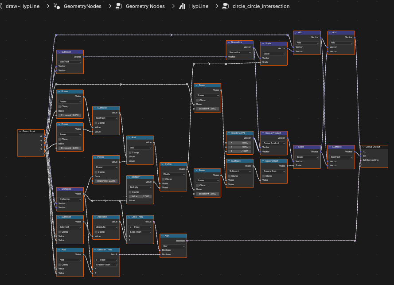Select the HypLine breadcrumb item

tap(199, 6)
